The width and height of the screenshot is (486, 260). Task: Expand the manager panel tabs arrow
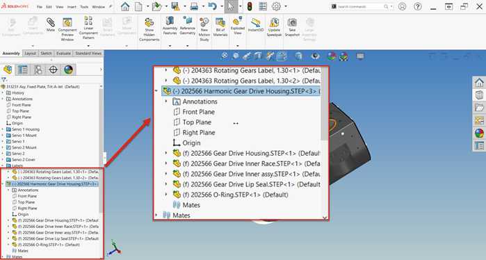(x=101, y=70)
